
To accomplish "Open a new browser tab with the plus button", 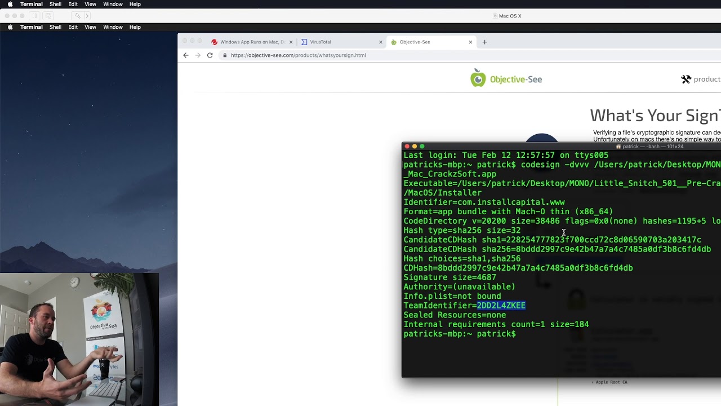I will (x=484, y=42).
